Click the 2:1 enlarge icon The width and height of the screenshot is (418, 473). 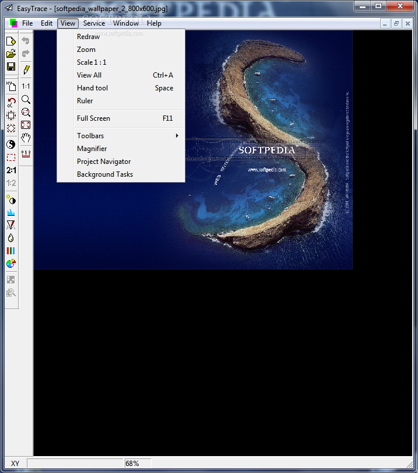coord(11,170)
